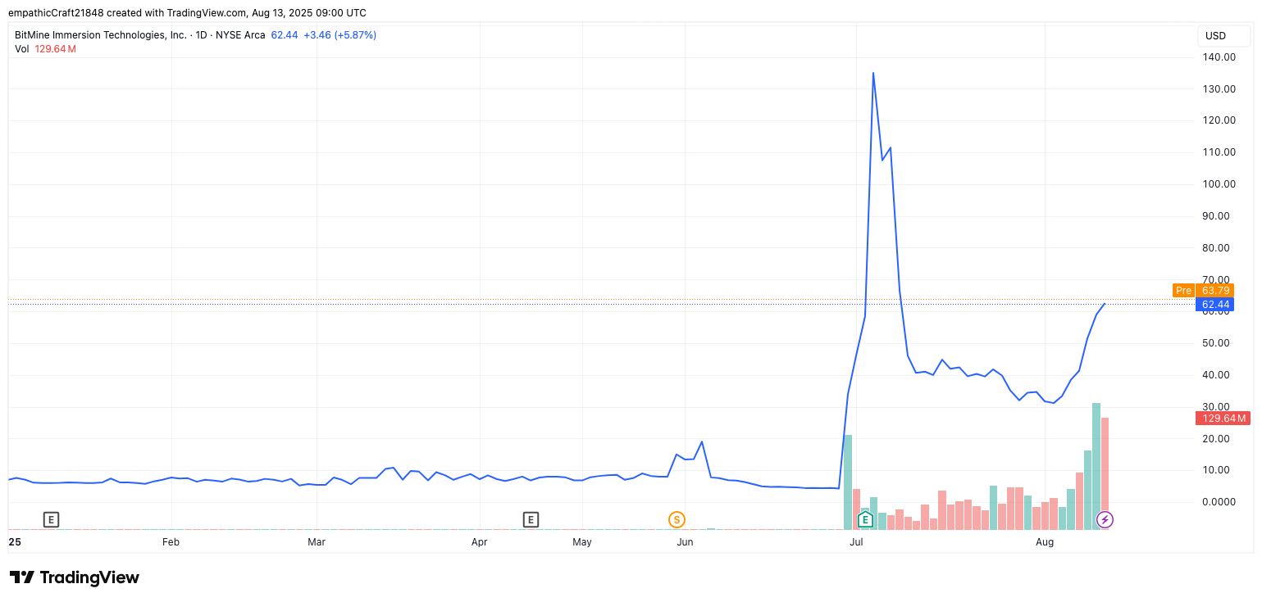Click the empathicCraft21848 attribution text
Screen dimensions: 1262x602
58,13
